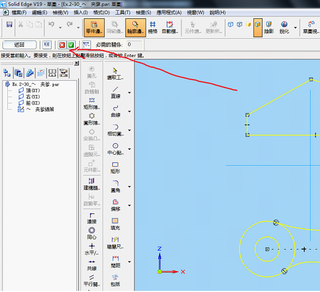Click the red X cancel button

[62, 45]
